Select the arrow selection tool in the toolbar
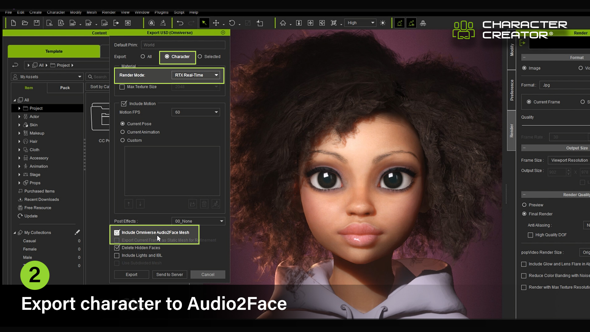590x332 pixels. [204, 23]
